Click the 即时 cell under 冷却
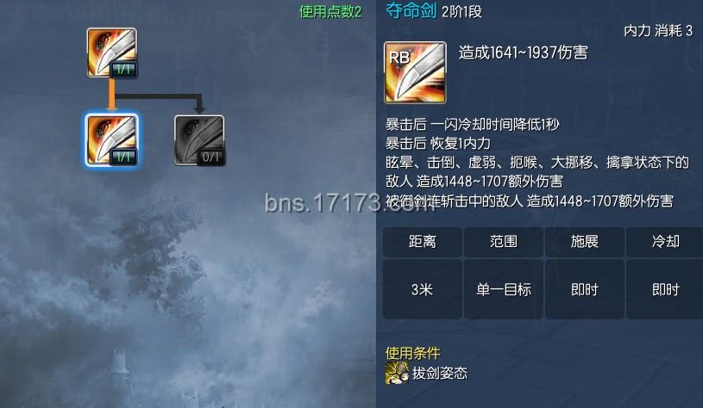The image size is (703, 408). [665, 289]
